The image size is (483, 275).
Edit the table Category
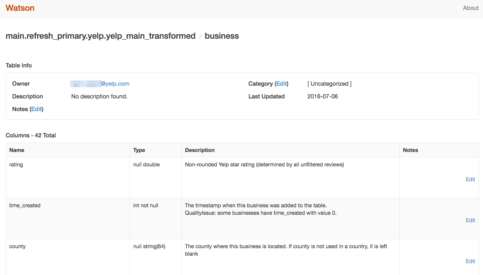point(282,84)
